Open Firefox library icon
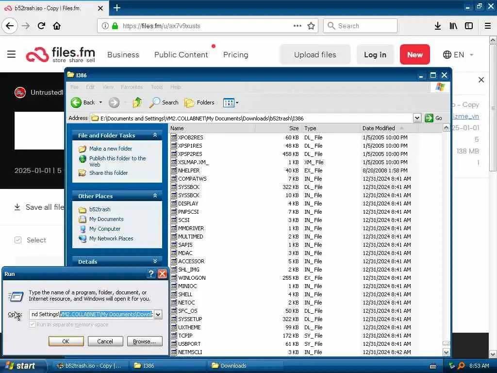Screen dimensions: 497x373 [453, 26]
